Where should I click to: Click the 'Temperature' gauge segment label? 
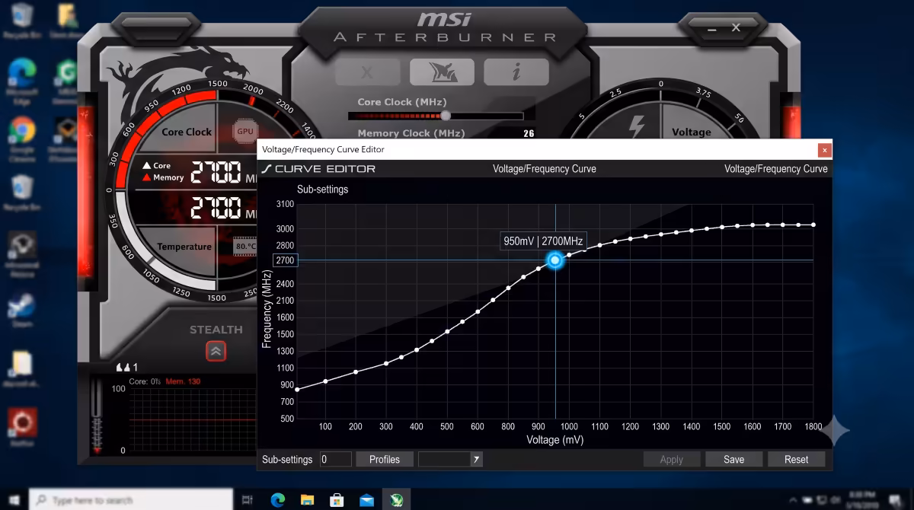(184, 247)
